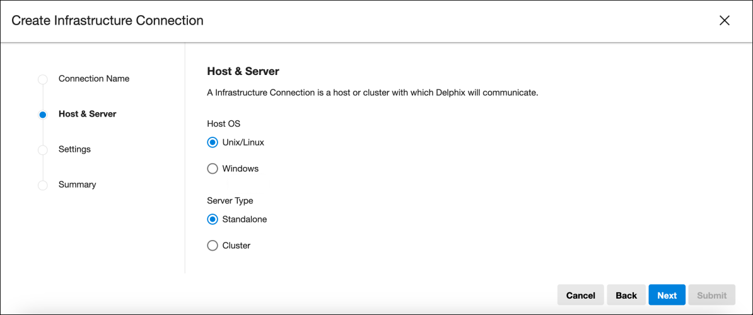Go to the Connection Name step label
753x315 pixels.
93,79
